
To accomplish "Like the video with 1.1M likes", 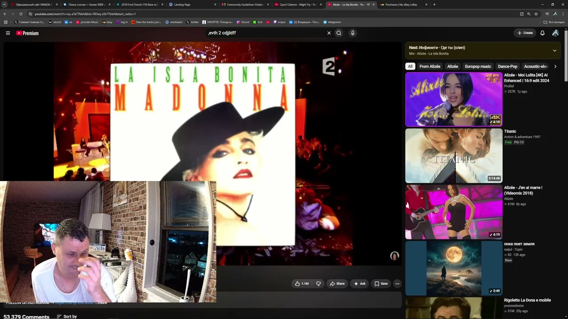I will click(302, 284).
